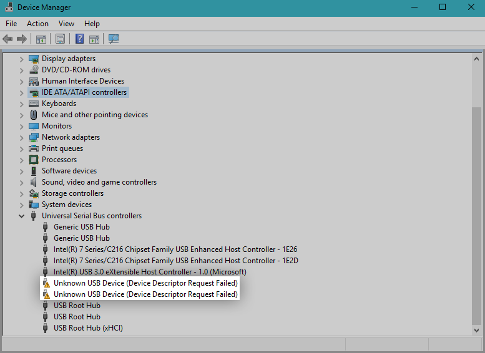Expand the Monitors node
The image size is (485, 353).
click(x=21, y=127)
